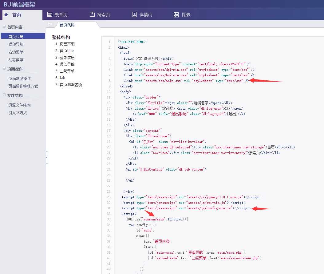Click the config-min.js script line
Viewport: 324px width, 274px height.
coord(186,208)
